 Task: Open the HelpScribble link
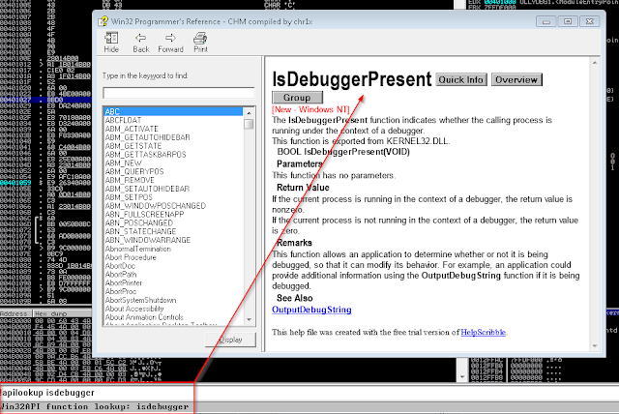point(484,333)
